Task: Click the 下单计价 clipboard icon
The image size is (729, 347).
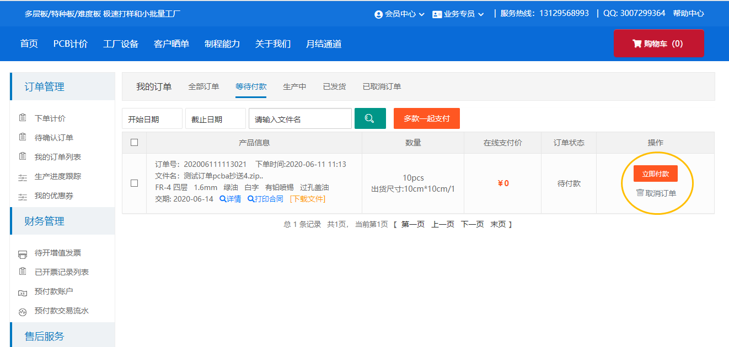Action: point(23,118)
